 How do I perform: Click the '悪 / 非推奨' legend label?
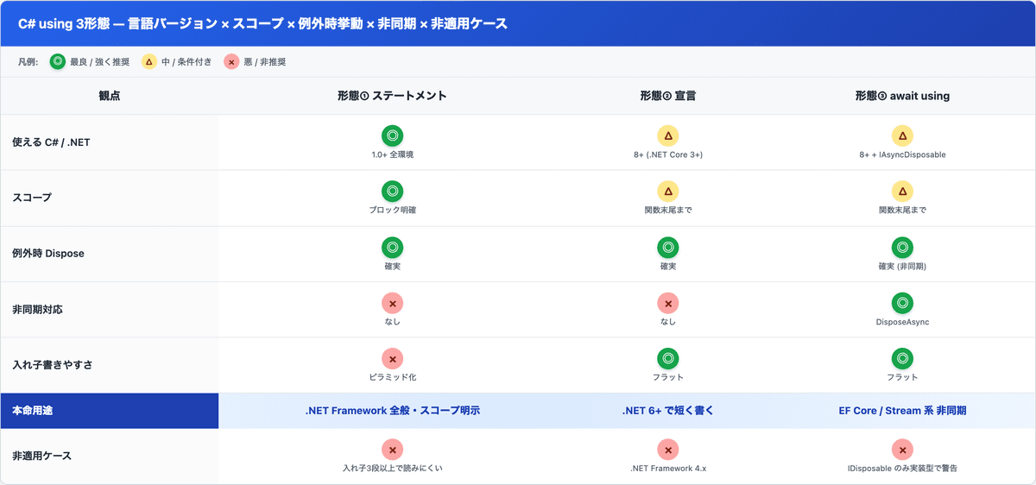[x=263, y=62]
